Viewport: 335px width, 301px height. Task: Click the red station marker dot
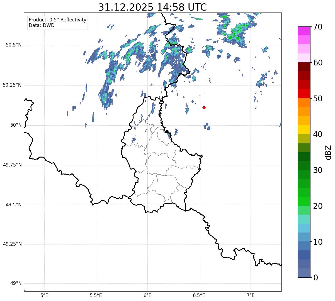[204, 108]
